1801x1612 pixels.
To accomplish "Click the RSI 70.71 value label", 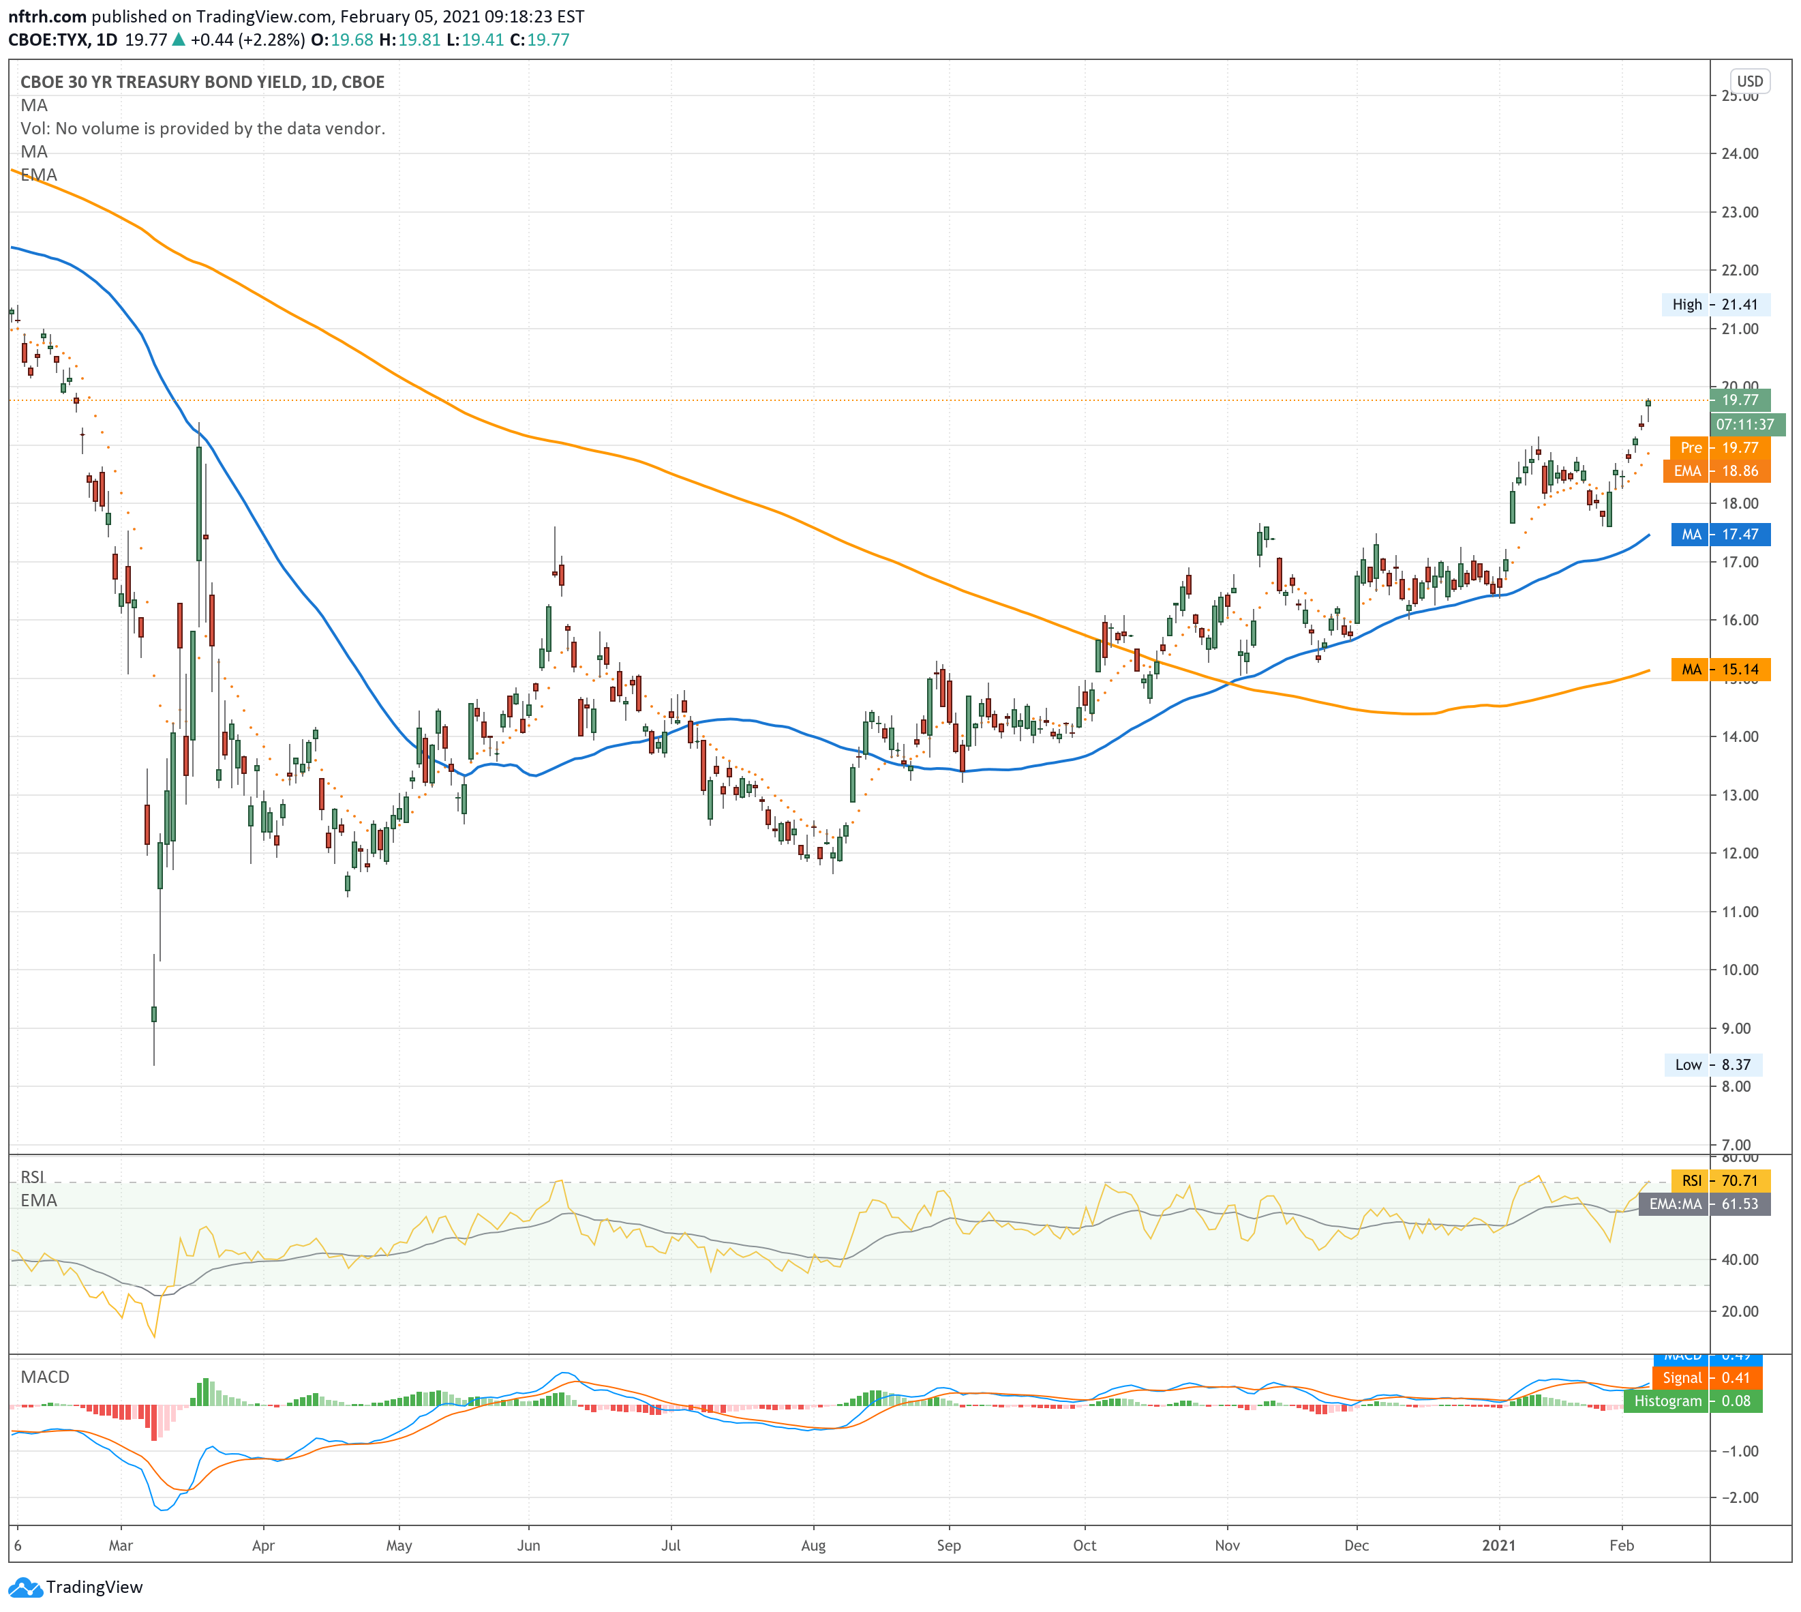I will (x=1721, y=1180).
